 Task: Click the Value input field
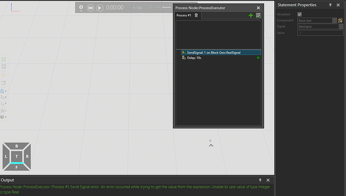[x=320, y=33]
